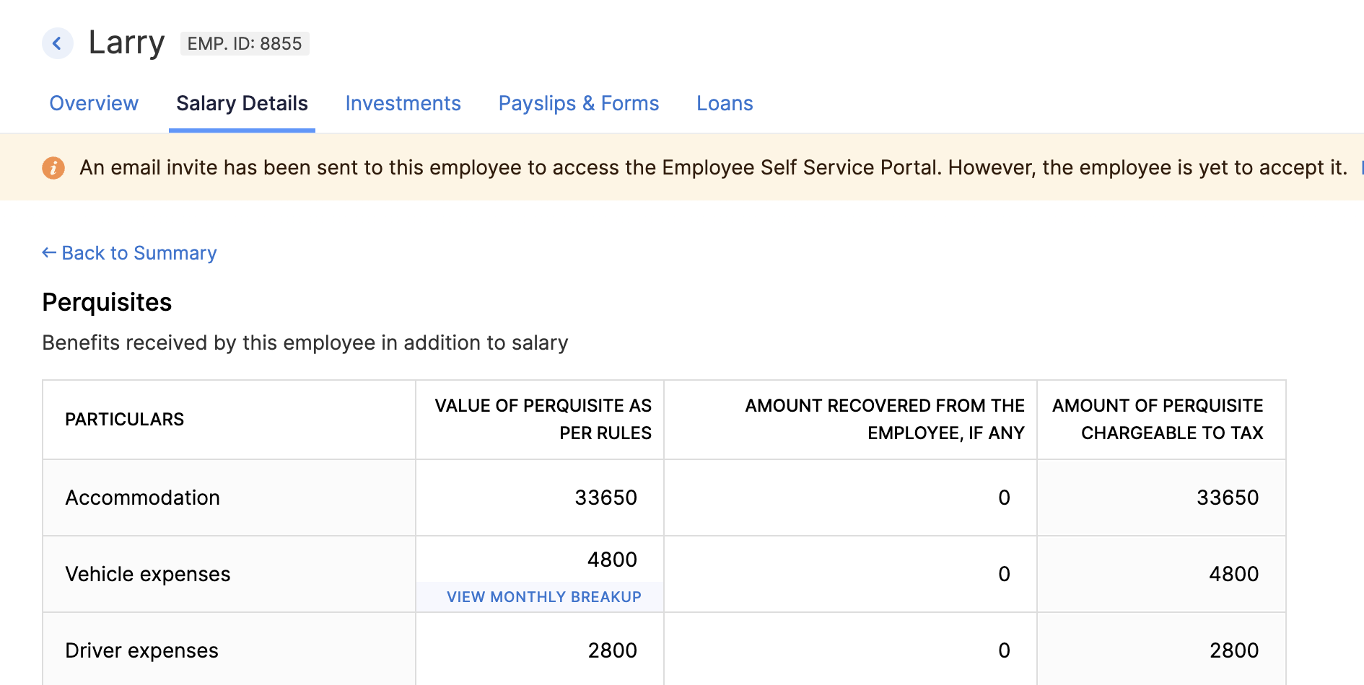This screenshot has height=685, width=1364.
Task: Click Driver expenses amount recovered value 0
Action: (1004, 650)
